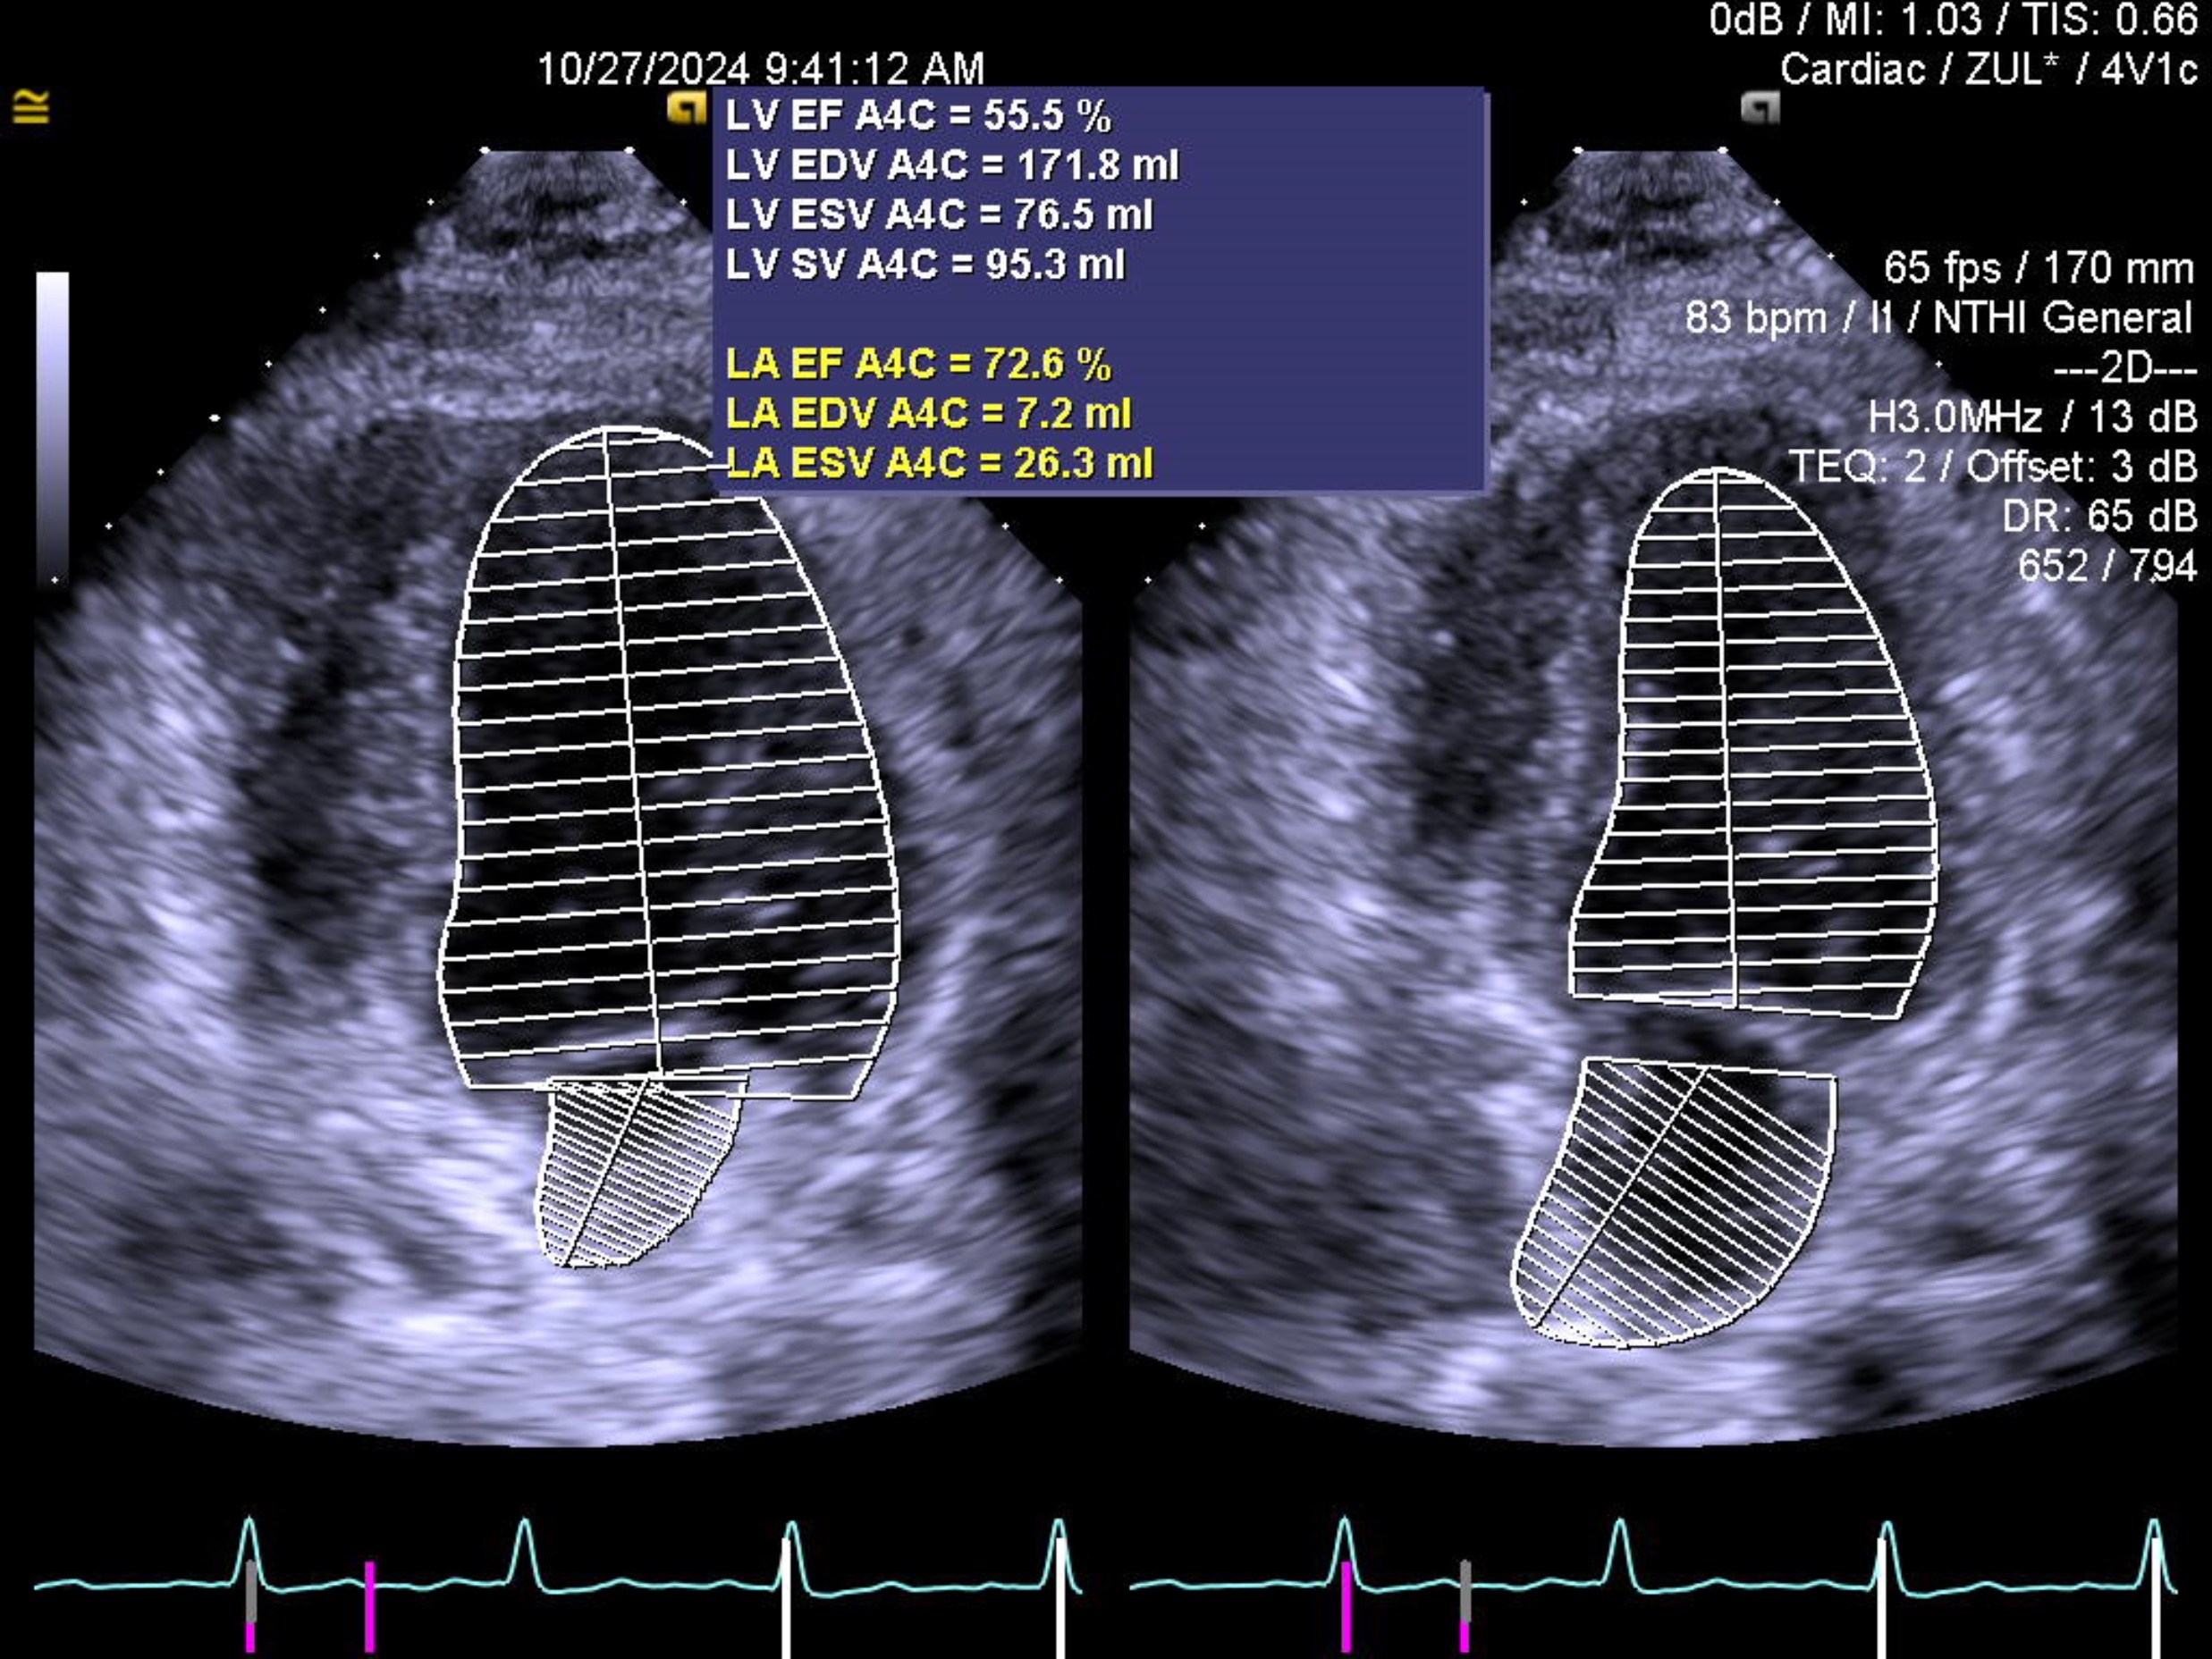Click the full magenta marker on left ECG strip
The height and width of the screenshot is (1659, 2212).
pyautogui.click(x=370, y=1605)
